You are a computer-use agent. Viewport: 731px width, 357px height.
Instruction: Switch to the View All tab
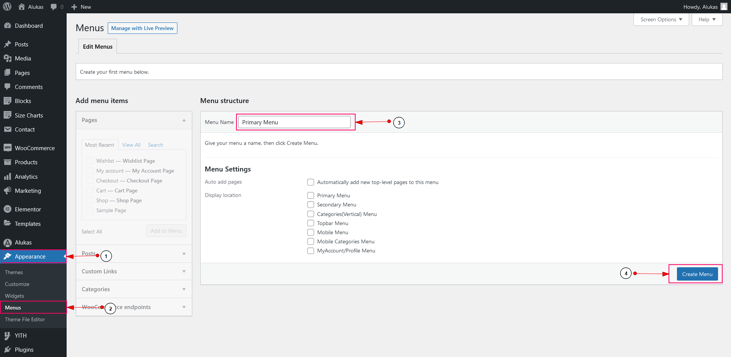tap(131, 145)
